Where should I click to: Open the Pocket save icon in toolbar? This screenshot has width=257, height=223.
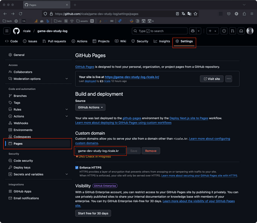point(229,14)
